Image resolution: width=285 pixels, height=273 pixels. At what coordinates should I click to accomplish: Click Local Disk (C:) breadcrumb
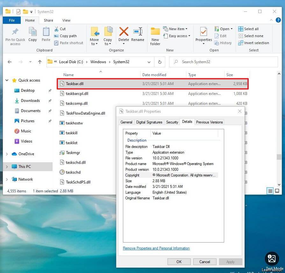click(71, 62)
